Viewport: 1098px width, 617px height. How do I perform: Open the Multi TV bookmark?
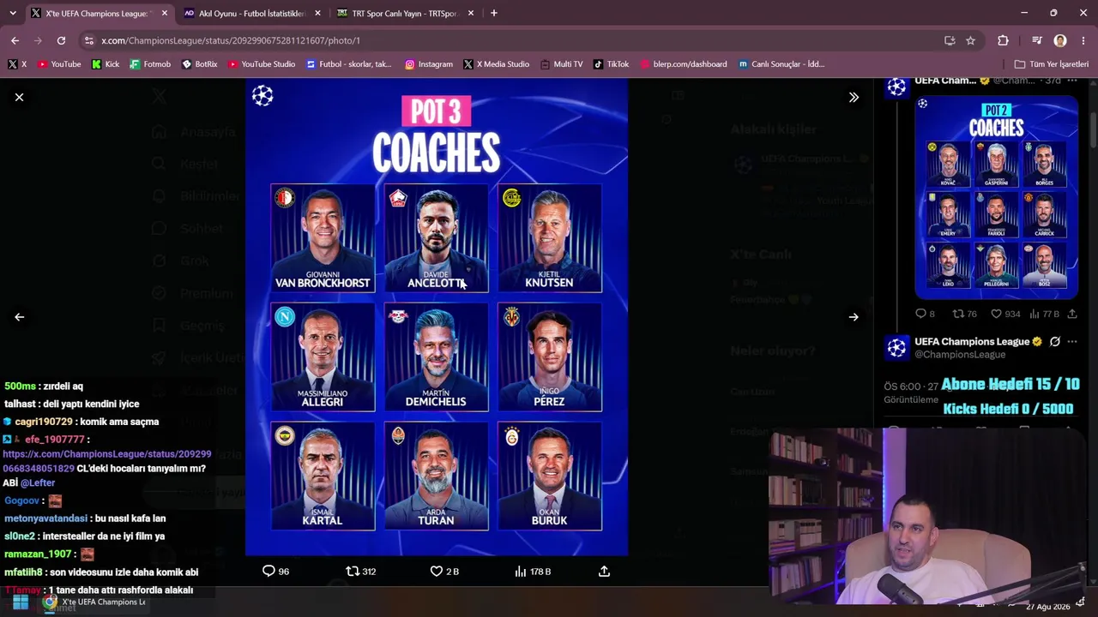(561, 64)
